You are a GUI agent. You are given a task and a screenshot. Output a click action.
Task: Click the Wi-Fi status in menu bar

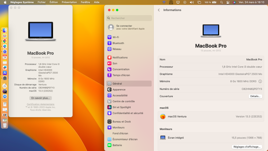pyautogui.click(x=164, y=2)
